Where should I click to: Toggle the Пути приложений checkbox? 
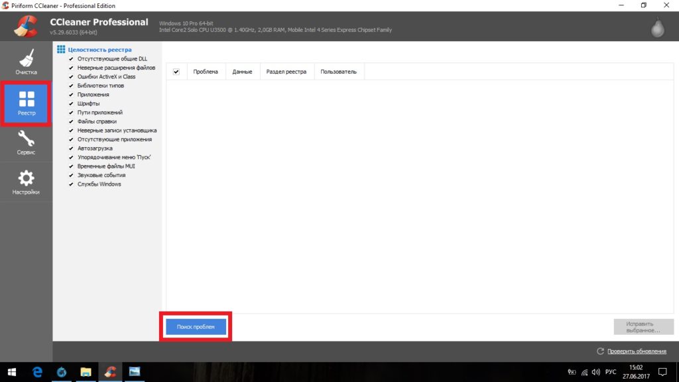point(71,113)
